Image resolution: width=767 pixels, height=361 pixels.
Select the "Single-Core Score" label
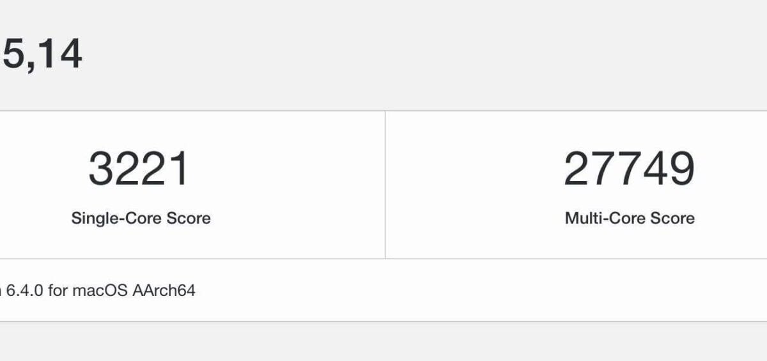coord(141,218)
